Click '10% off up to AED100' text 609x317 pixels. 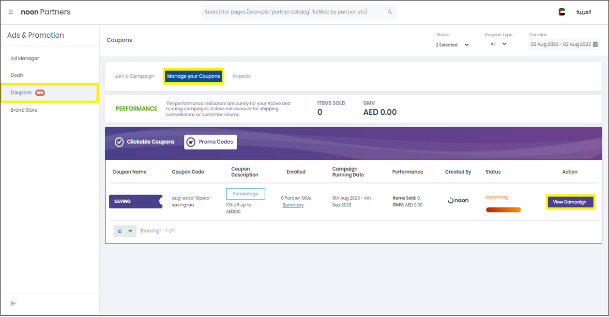click(x=239, y=208)
